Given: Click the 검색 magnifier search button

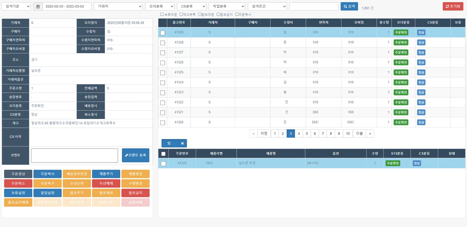Looking at the screenshot, I should click(349, 7).
